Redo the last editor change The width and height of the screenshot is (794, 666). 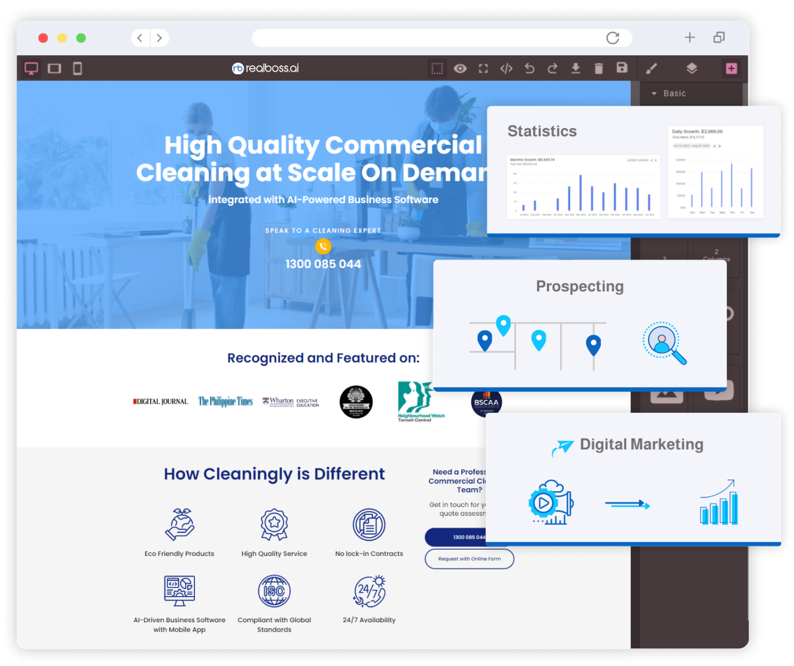pyautogui.click(x=552, y=69)
